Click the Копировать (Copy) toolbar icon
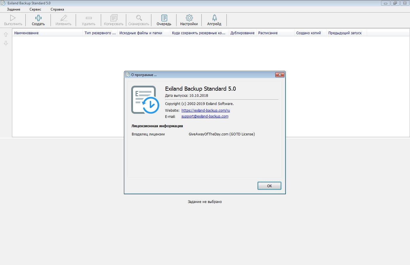The height and width of the screenshot is (265, 410). (x=114, y=18)
